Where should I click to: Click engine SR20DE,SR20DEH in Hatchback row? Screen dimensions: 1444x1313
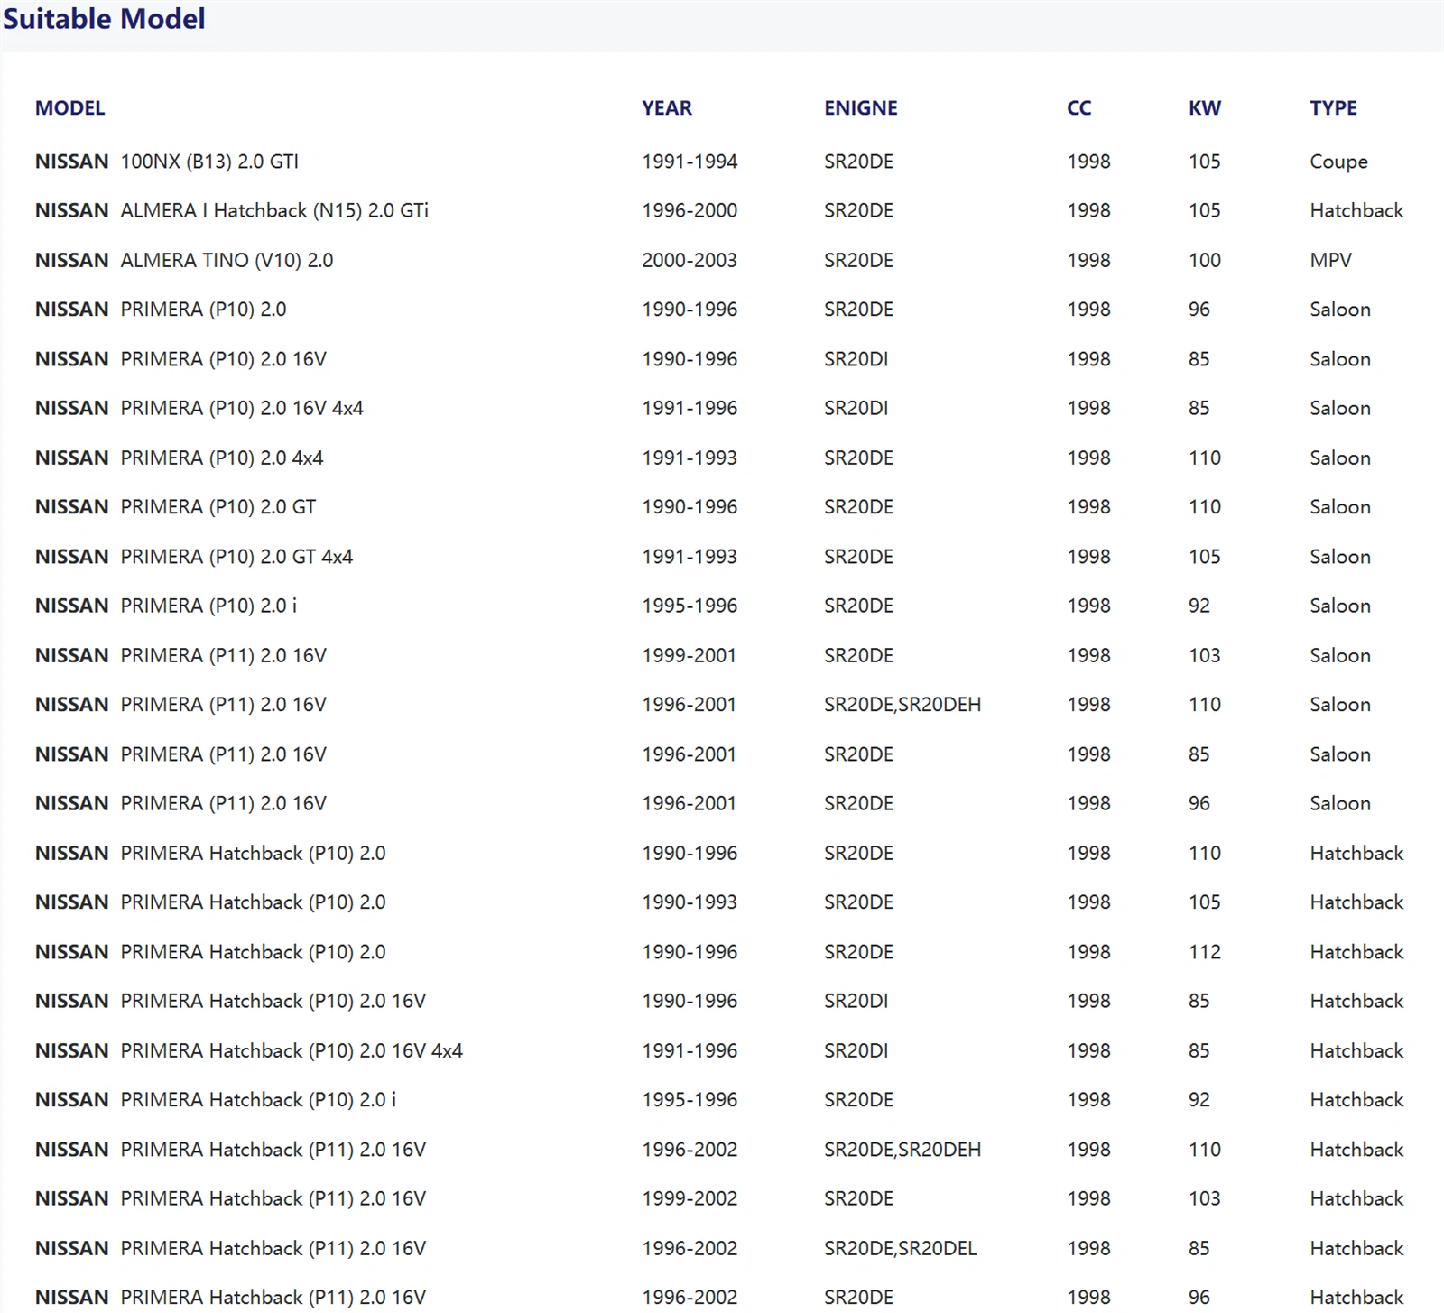pos(902,1150)
